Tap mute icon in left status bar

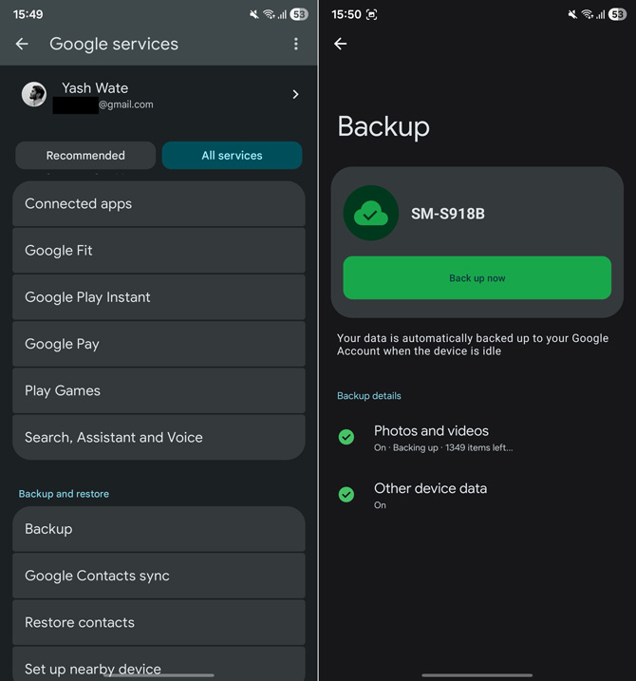254,15
